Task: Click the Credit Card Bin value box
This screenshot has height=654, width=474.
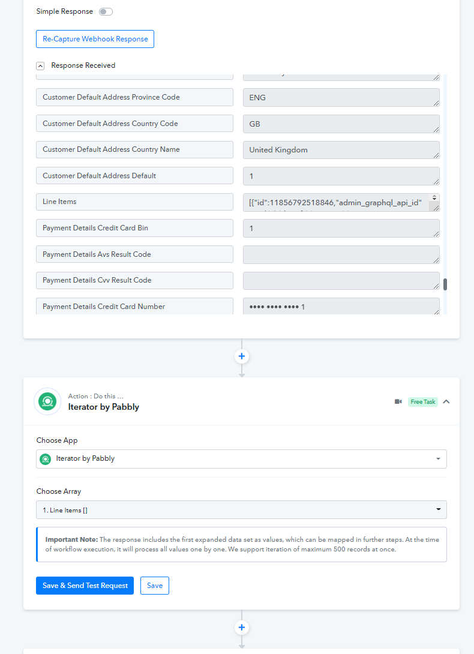Action: point(341,229)
